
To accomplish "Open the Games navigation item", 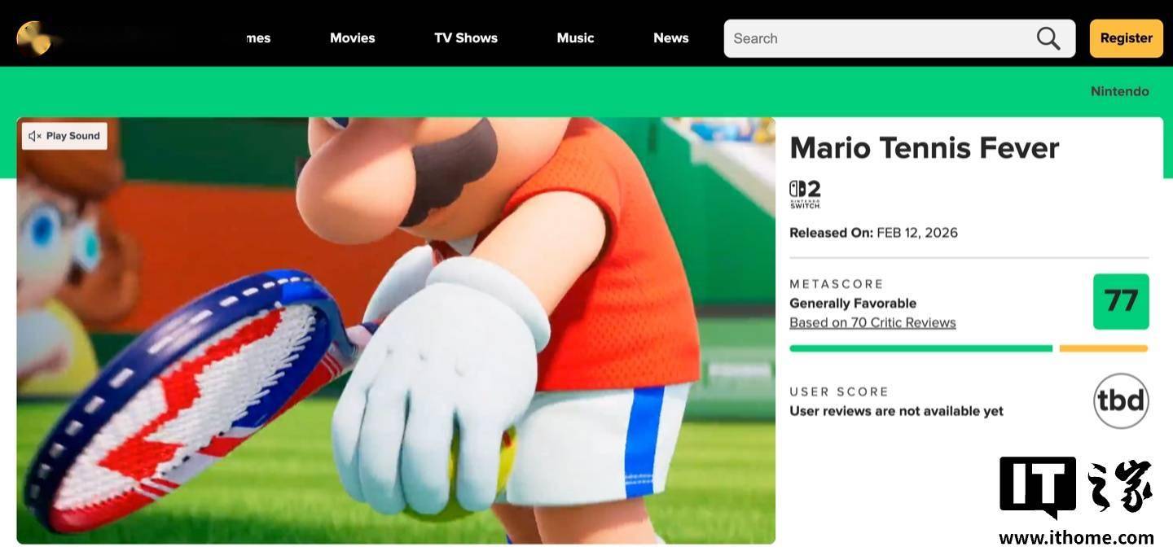I will (x=257, y=38).
